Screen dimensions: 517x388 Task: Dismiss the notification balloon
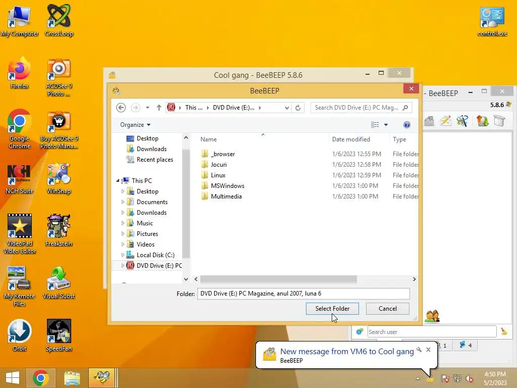coord(428,350)
